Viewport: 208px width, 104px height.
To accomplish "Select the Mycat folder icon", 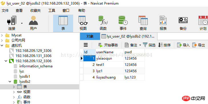I will coord(7,35).
